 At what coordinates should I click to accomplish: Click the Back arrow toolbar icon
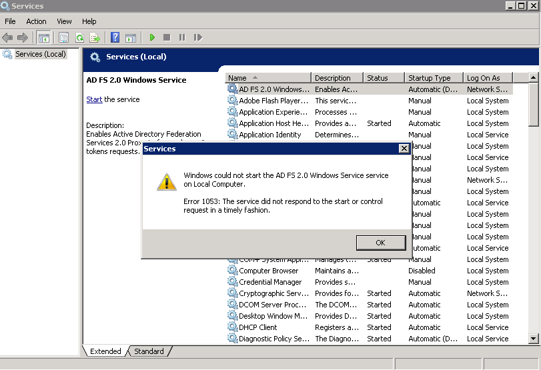(x=7, y=37)
